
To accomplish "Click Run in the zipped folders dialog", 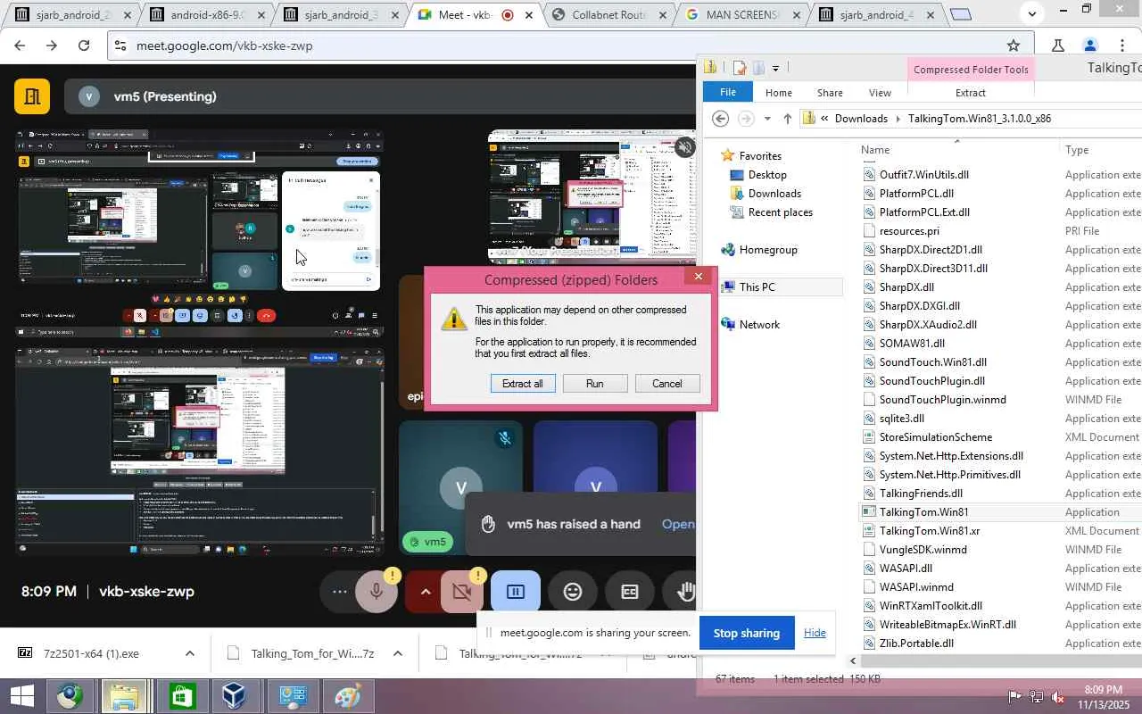I will (595, 383).
